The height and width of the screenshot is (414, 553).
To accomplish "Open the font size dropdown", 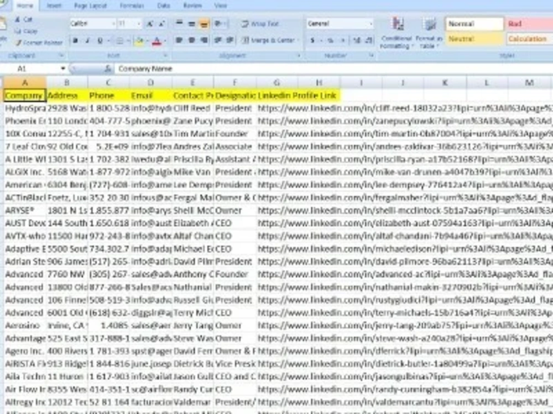I will tap(139, 24).
